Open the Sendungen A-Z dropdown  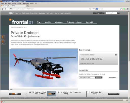click(x=99, y=13)
